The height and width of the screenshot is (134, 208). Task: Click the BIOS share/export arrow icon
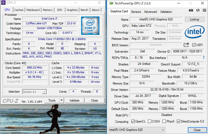tap(186, 45)
